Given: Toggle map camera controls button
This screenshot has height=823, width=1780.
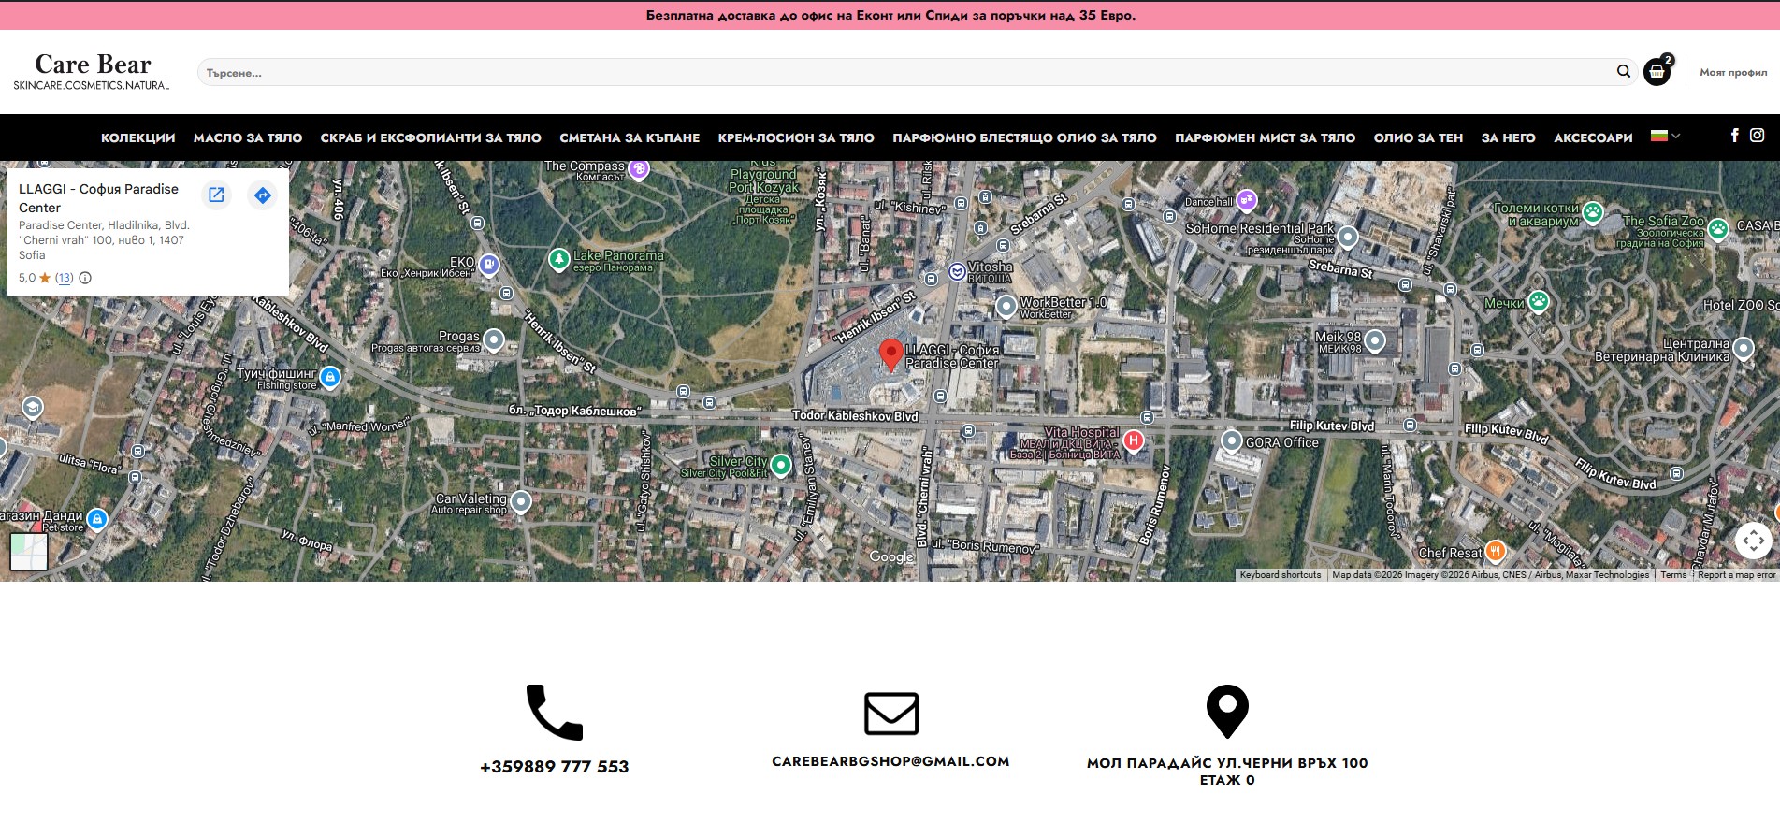Looking at the screenshot, I should (x=1753, y=540).
